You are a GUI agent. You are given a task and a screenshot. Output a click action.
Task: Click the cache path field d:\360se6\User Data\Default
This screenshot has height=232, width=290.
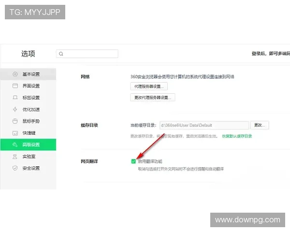(204, 125)
